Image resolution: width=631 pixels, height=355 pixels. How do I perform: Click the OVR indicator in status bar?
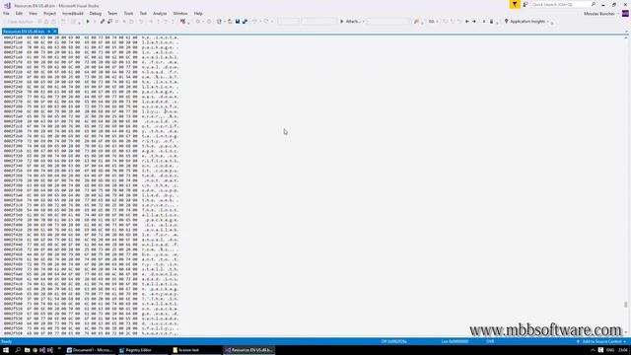(x=490, y=342)
